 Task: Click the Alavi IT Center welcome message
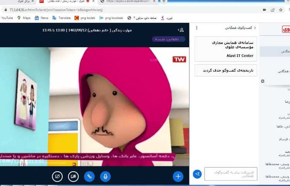226,49
